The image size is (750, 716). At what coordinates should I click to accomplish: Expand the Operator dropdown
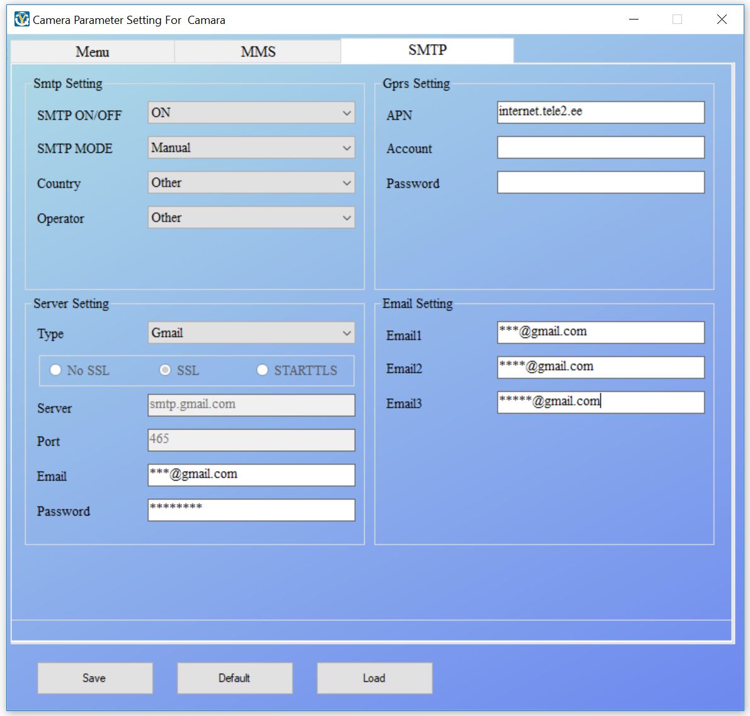tap(251, 218)
